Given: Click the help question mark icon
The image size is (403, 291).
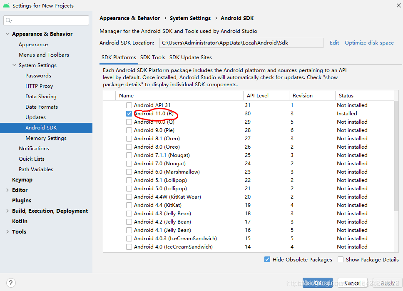Looking at the screenshot, I should coord(11,283).
